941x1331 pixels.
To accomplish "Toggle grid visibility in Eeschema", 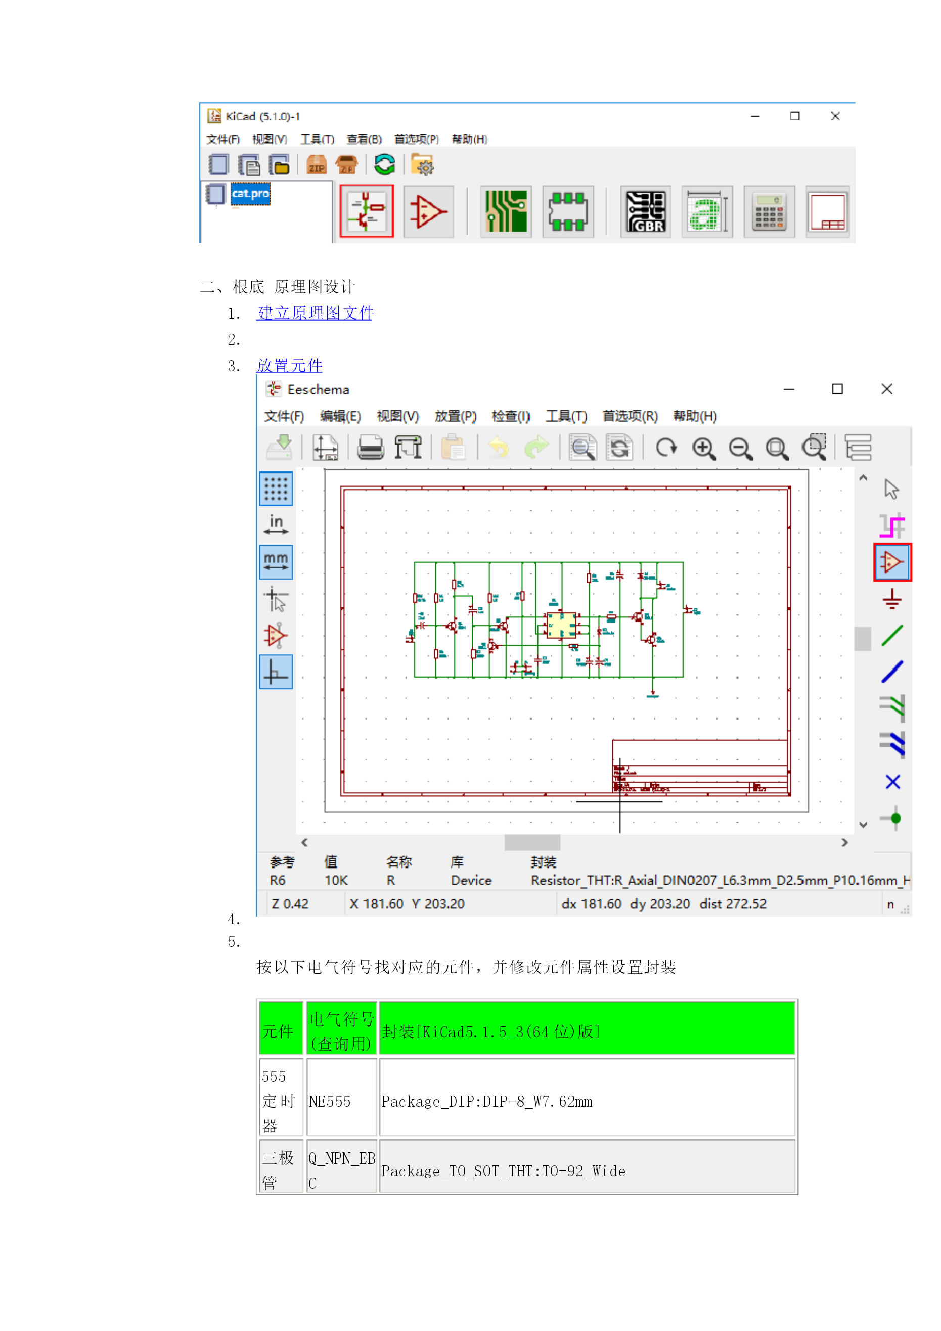I will (x=276, y=489).
